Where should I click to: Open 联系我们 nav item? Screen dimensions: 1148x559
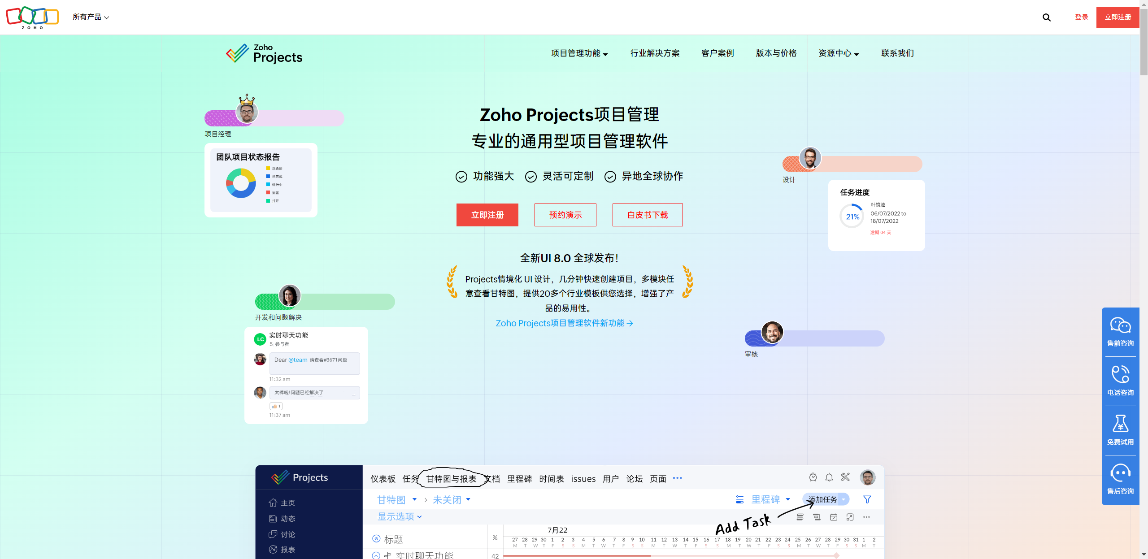[x=897, y=53]
